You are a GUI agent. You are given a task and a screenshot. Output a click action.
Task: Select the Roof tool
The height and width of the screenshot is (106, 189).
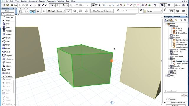8,48
